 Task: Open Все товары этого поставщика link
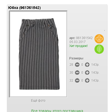coord(57,111)
